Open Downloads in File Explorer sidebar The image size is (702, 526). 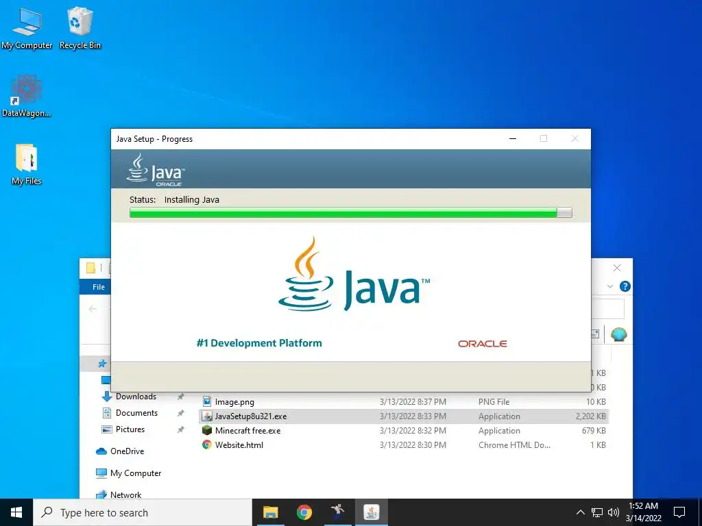(136, 397)
